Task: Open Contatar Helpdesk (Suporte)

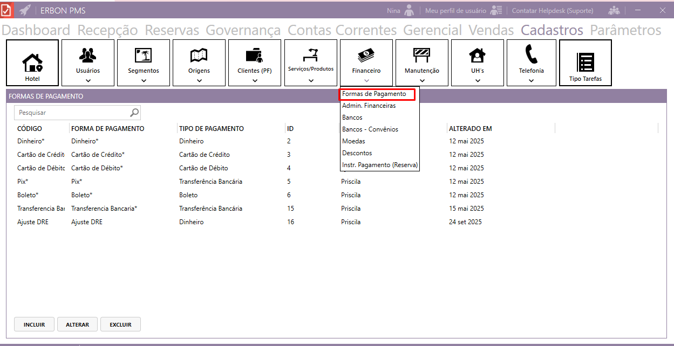Action: 552,11
